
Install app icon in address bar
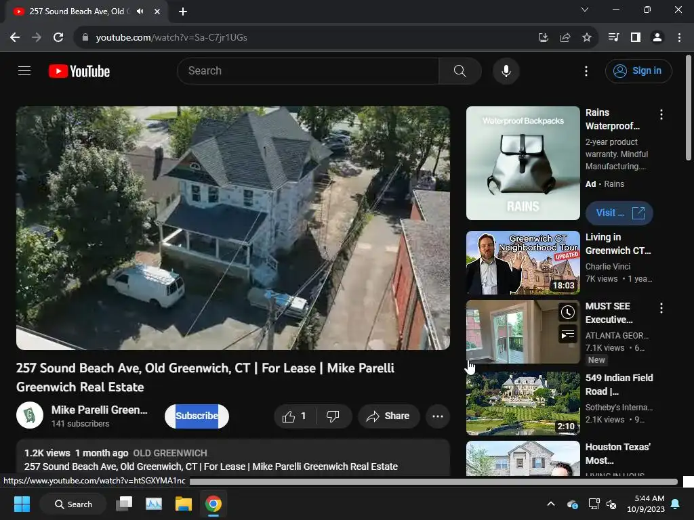click(x=543, y=38)
